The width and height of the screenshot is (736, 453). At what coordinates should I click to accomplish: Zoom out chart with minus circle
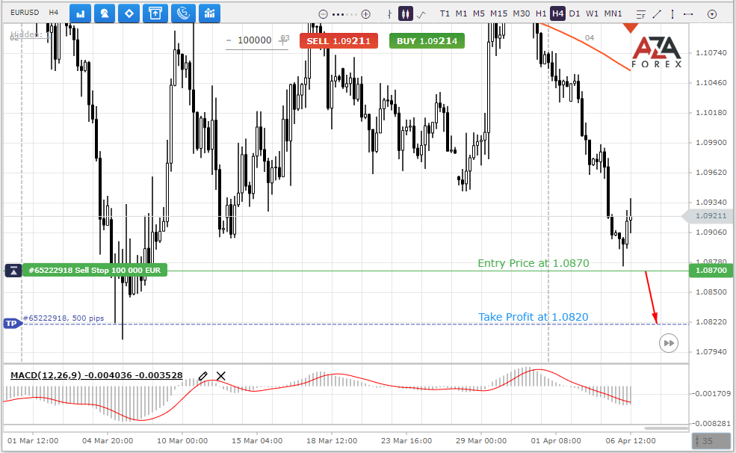point(323,14)
